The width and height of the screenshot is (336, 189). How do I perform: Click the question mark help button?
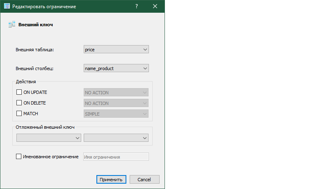coord(137,6)
